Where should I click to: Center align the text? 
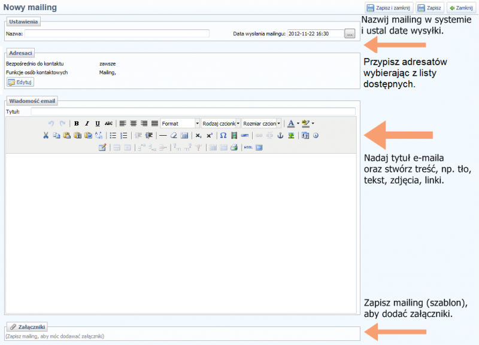134,123
